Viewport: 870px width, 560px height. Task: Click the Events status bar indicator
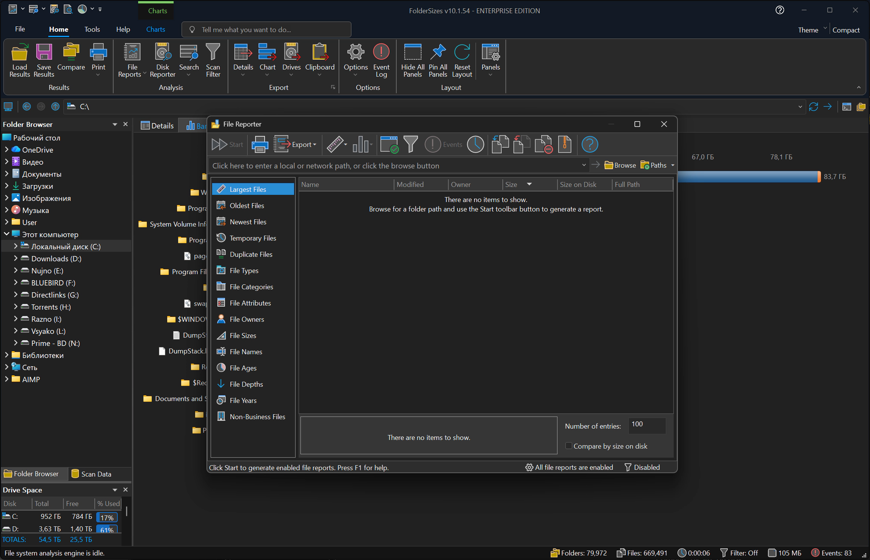pyautogui.click(x=832, y=553)
